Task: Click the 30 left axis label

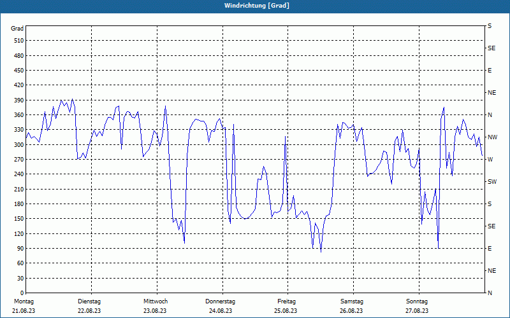Action: click(20, 278)
